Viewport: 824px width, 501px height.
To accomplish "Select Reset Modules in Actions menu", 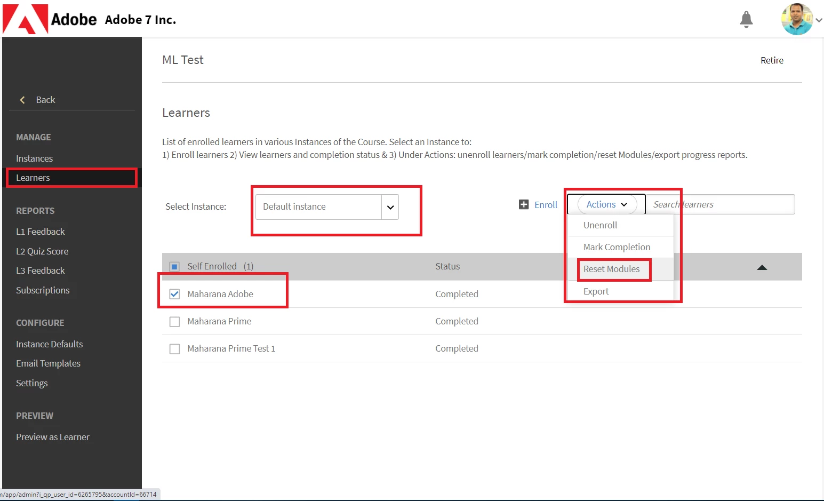I will [621, 269].
